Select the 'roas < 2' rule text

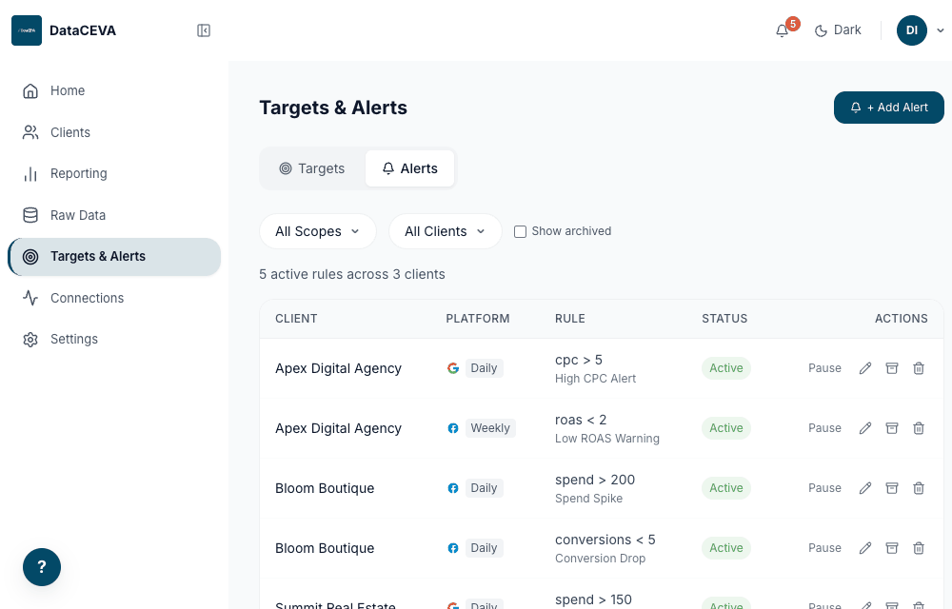(x=581, y=421)
